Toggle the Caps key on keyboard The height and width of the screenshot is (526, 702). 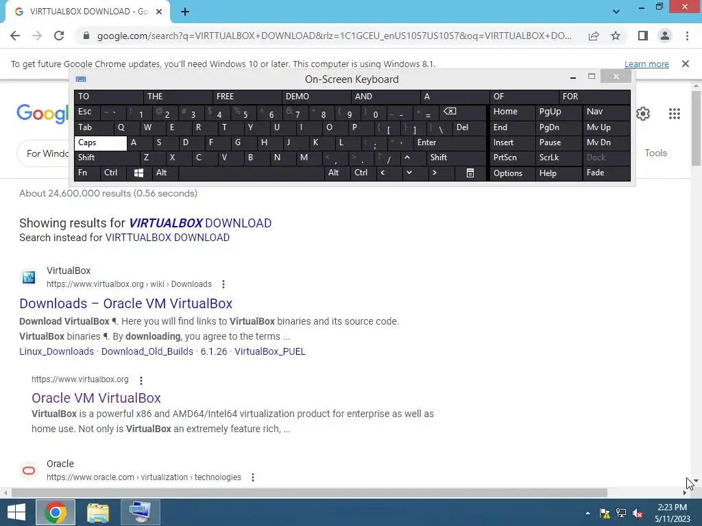pos(100,142)
